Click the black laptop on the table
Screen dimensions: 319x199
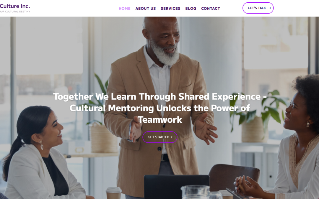(177, 186)
